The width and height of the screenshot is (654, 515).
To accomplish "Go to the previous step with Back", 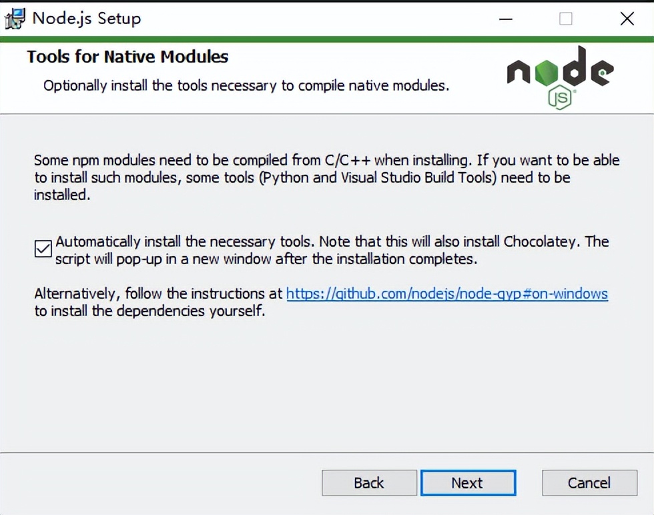I will 369,483.
